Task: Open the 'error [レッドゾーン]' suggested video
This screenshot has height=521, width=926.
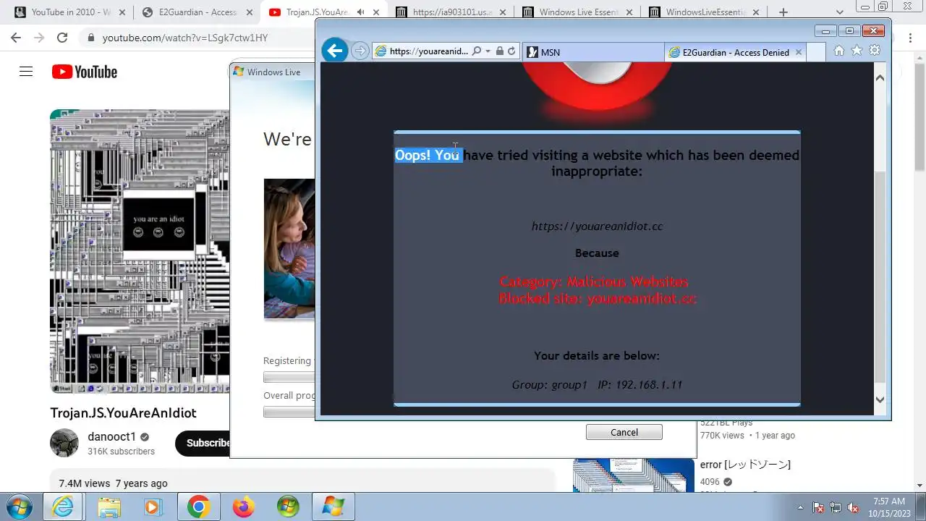Action: pos(745,465)
